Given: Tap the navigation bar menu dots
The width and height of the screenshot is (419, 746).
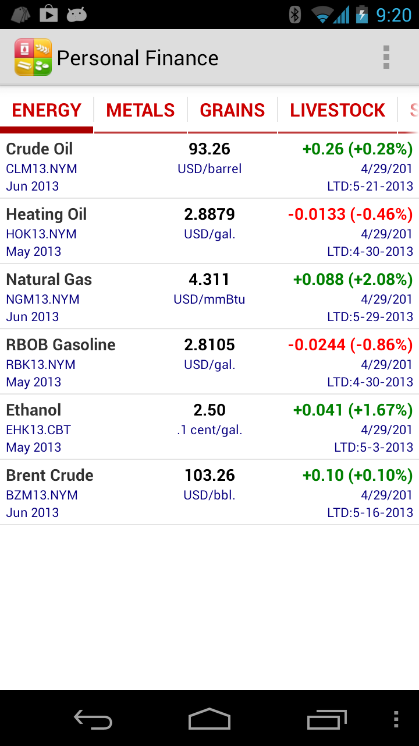Looking at the screenshot, I should (396, 719).
